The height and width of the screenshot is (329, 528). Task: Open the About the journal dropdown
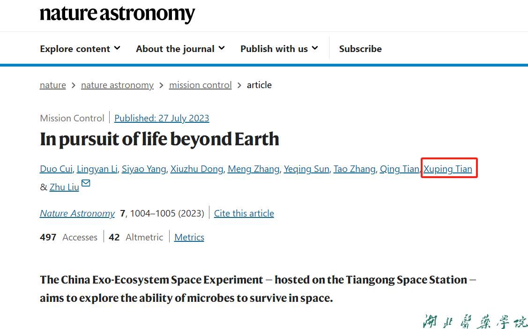coord(180,49)
